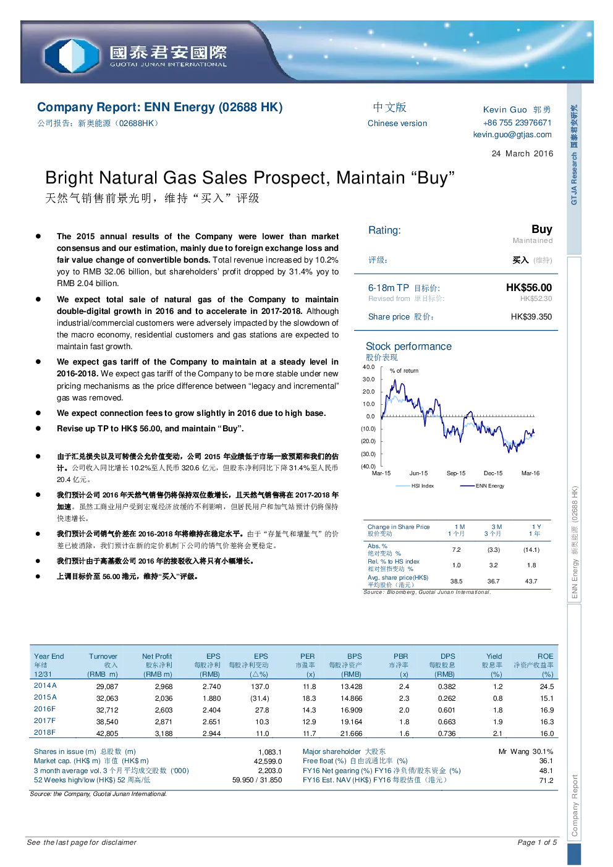Click the Guotai Junan International hexagon logo
This screenshot has height=867, width=613.
pos(72,55)
